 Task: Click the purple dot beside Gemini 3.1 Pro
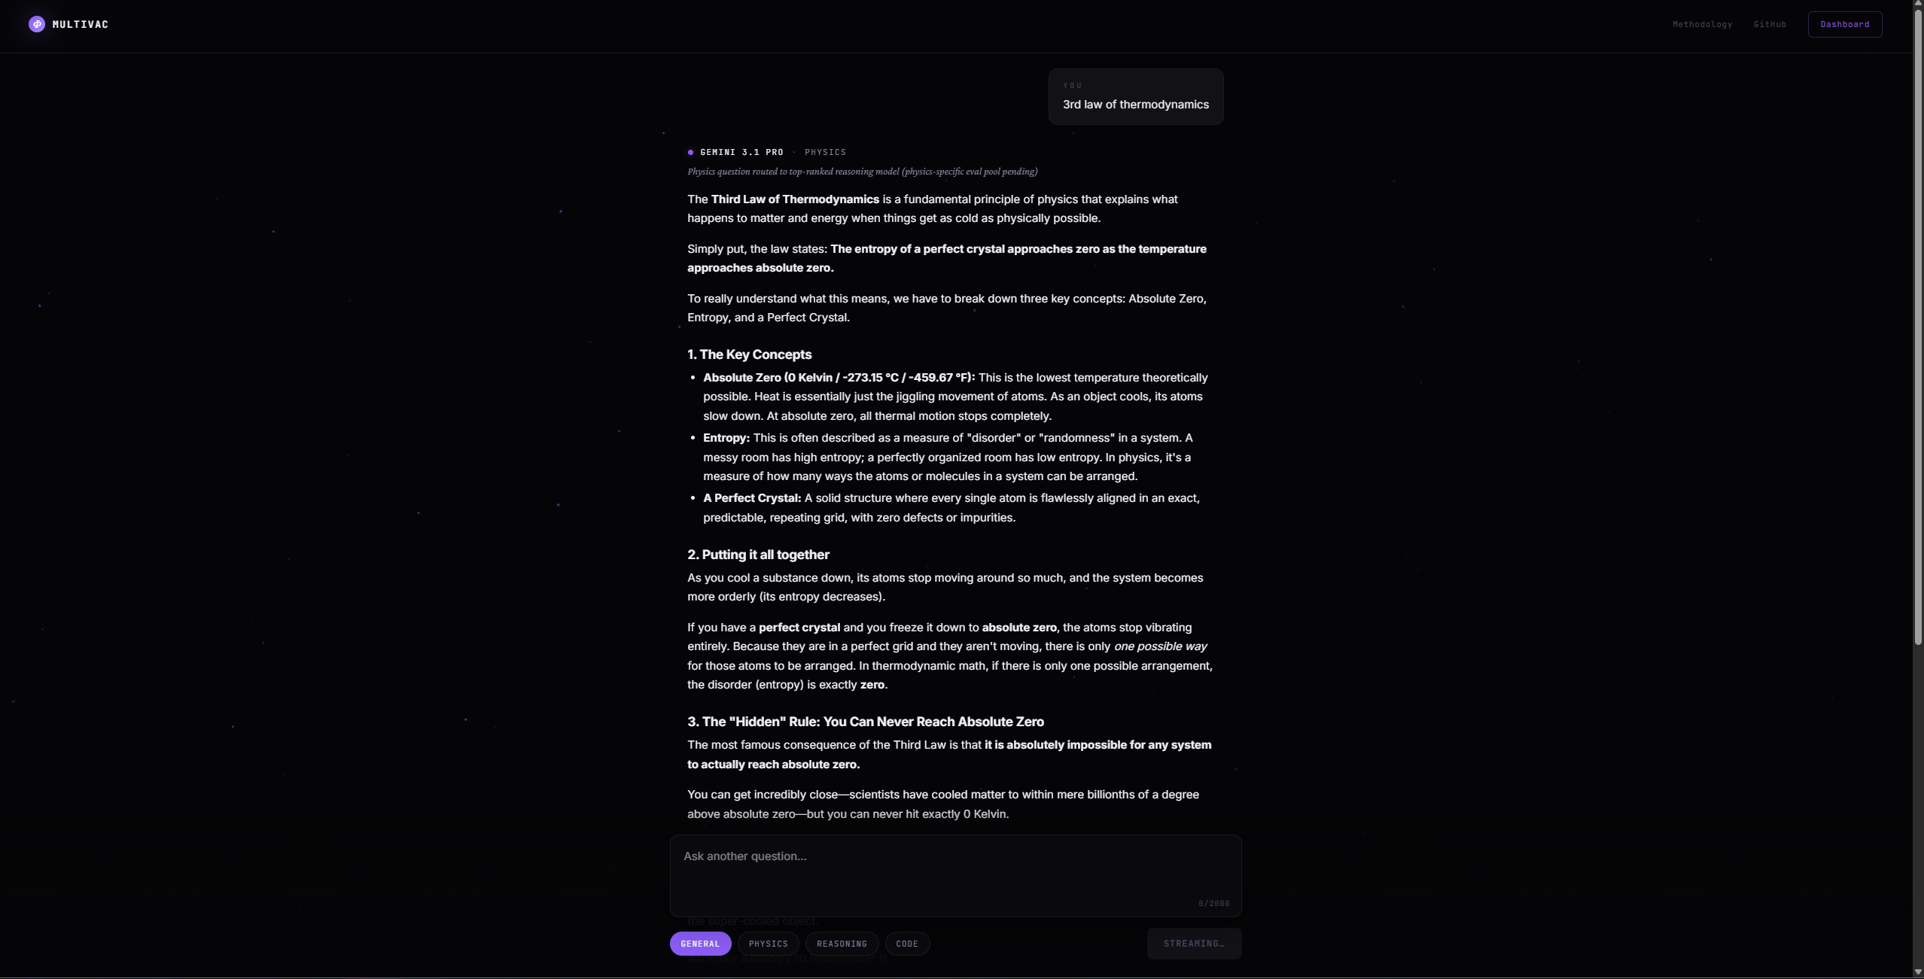(690, 152)
